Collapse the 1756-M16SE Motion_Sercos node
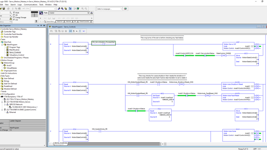The width and height of the screenshot is (267, 150). tap(2, 102)
